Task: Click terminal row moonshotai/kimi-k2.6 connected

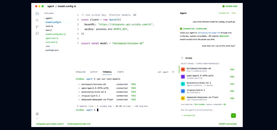Action: (x=107, y=92)
